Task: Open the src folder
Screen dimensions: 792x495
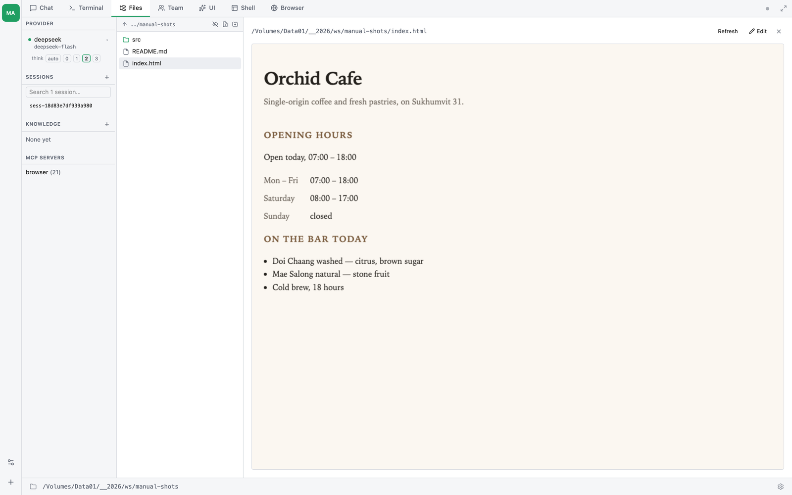Action: click(180, 40)
